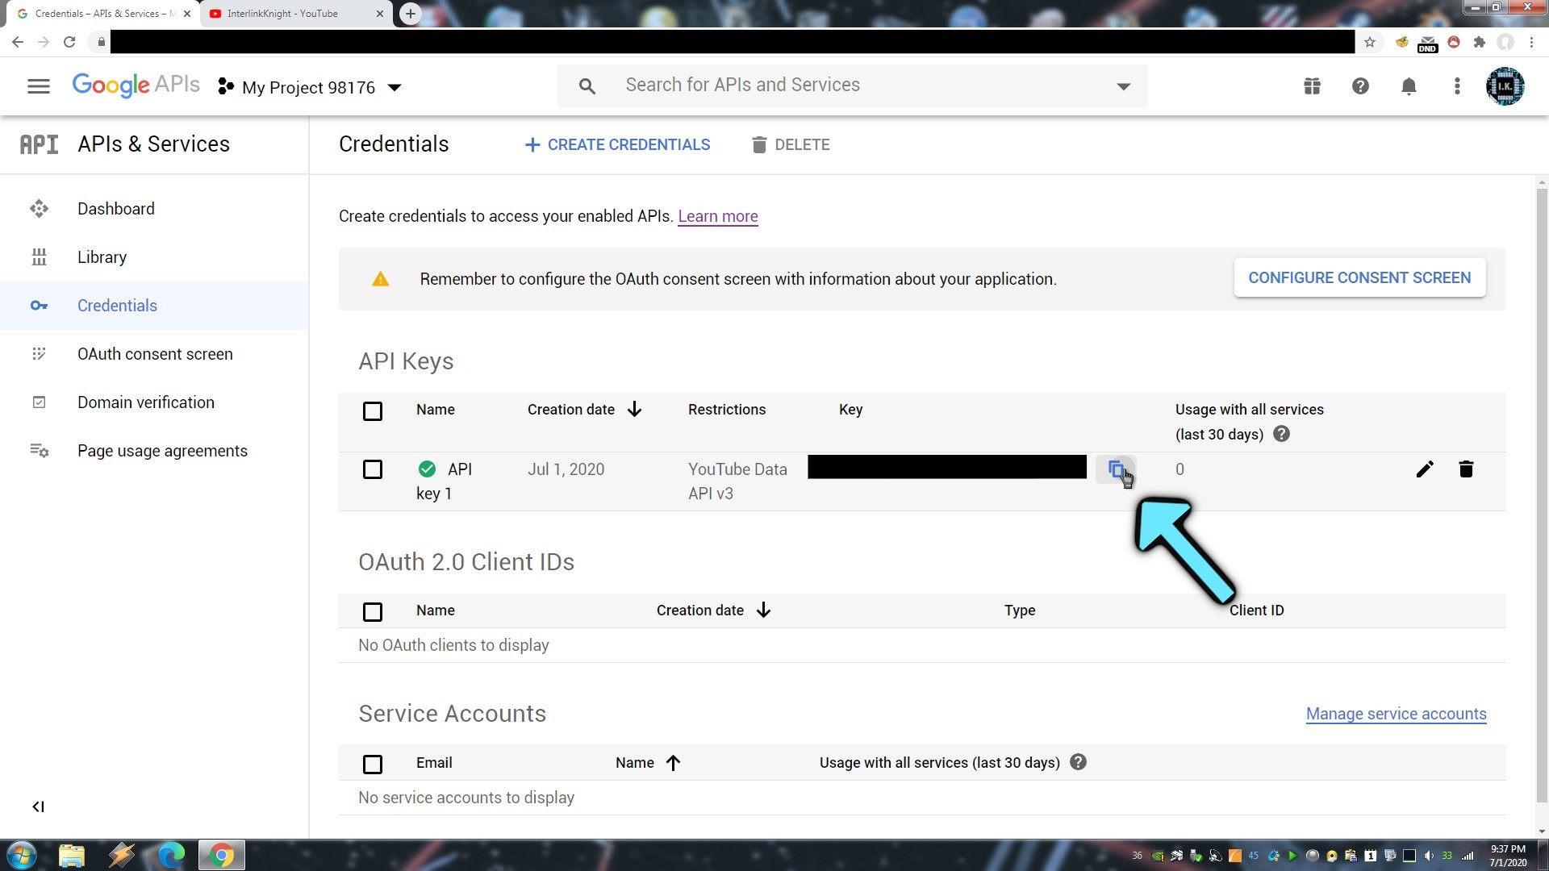The image size is (1549, 871).
Task: Click the Manage service accounts link
Action: point(1396,714)
